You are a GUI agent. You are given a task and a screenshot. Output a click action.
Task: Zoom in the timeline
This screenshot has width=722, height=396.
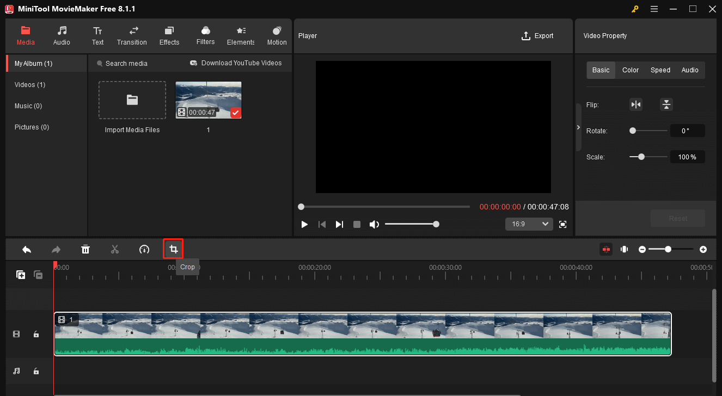[x=703, y=249]
